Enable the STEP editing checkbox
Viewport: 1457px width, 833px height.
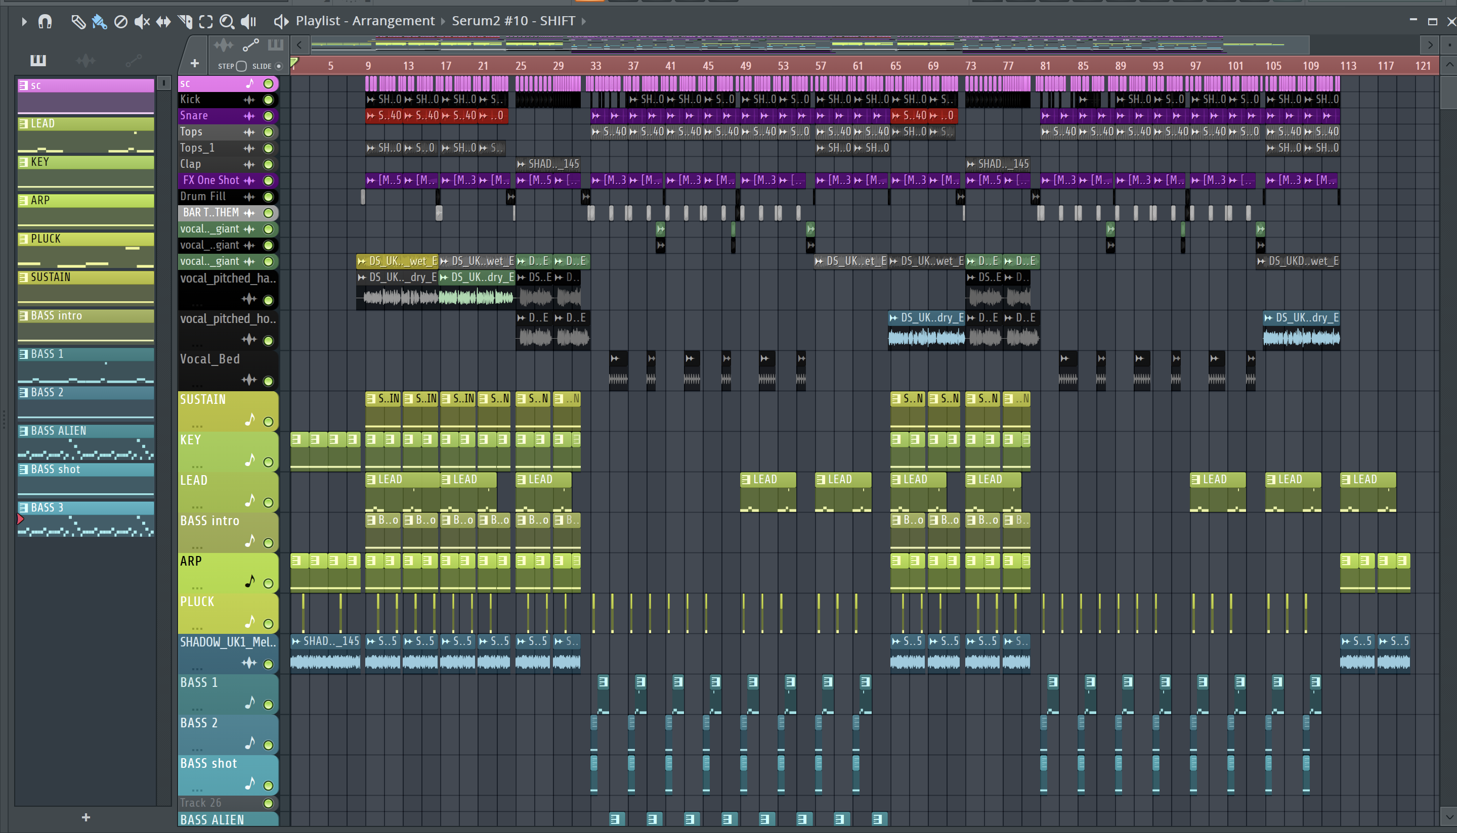pyautogui.click(x=241, y=66)
